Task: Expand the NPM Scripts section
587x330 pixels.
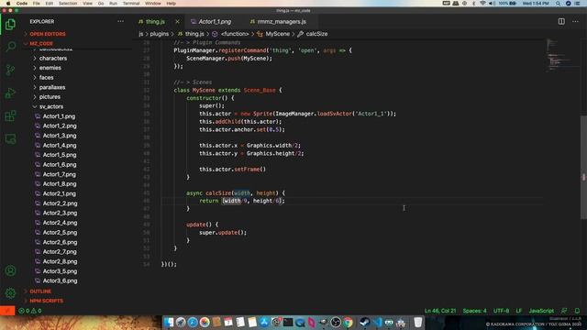Action: coord(46,301)
